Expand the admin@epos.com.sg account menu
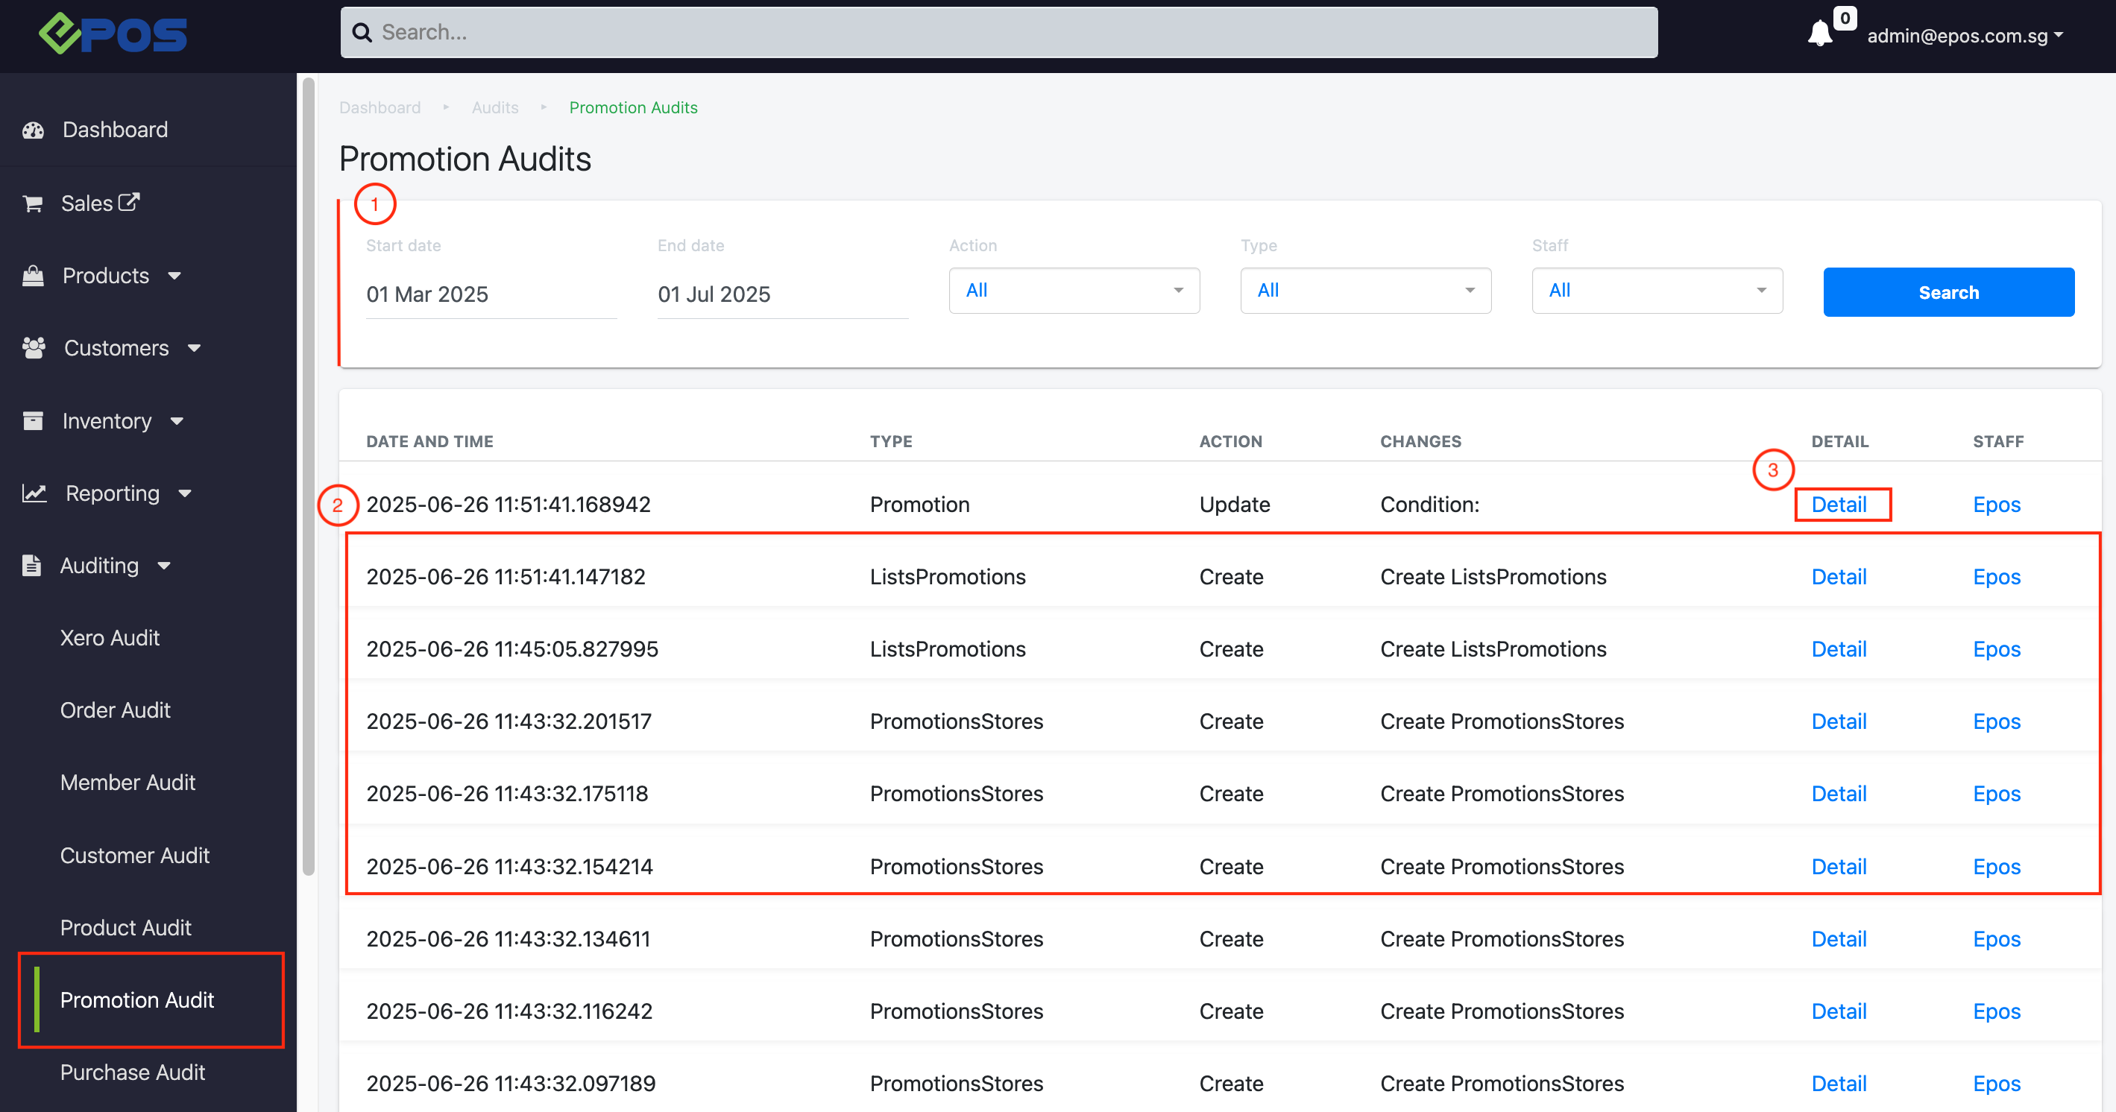The height and width of the screenshot is (1112, 2116). pyautogui.click(x=1965, y=36)
